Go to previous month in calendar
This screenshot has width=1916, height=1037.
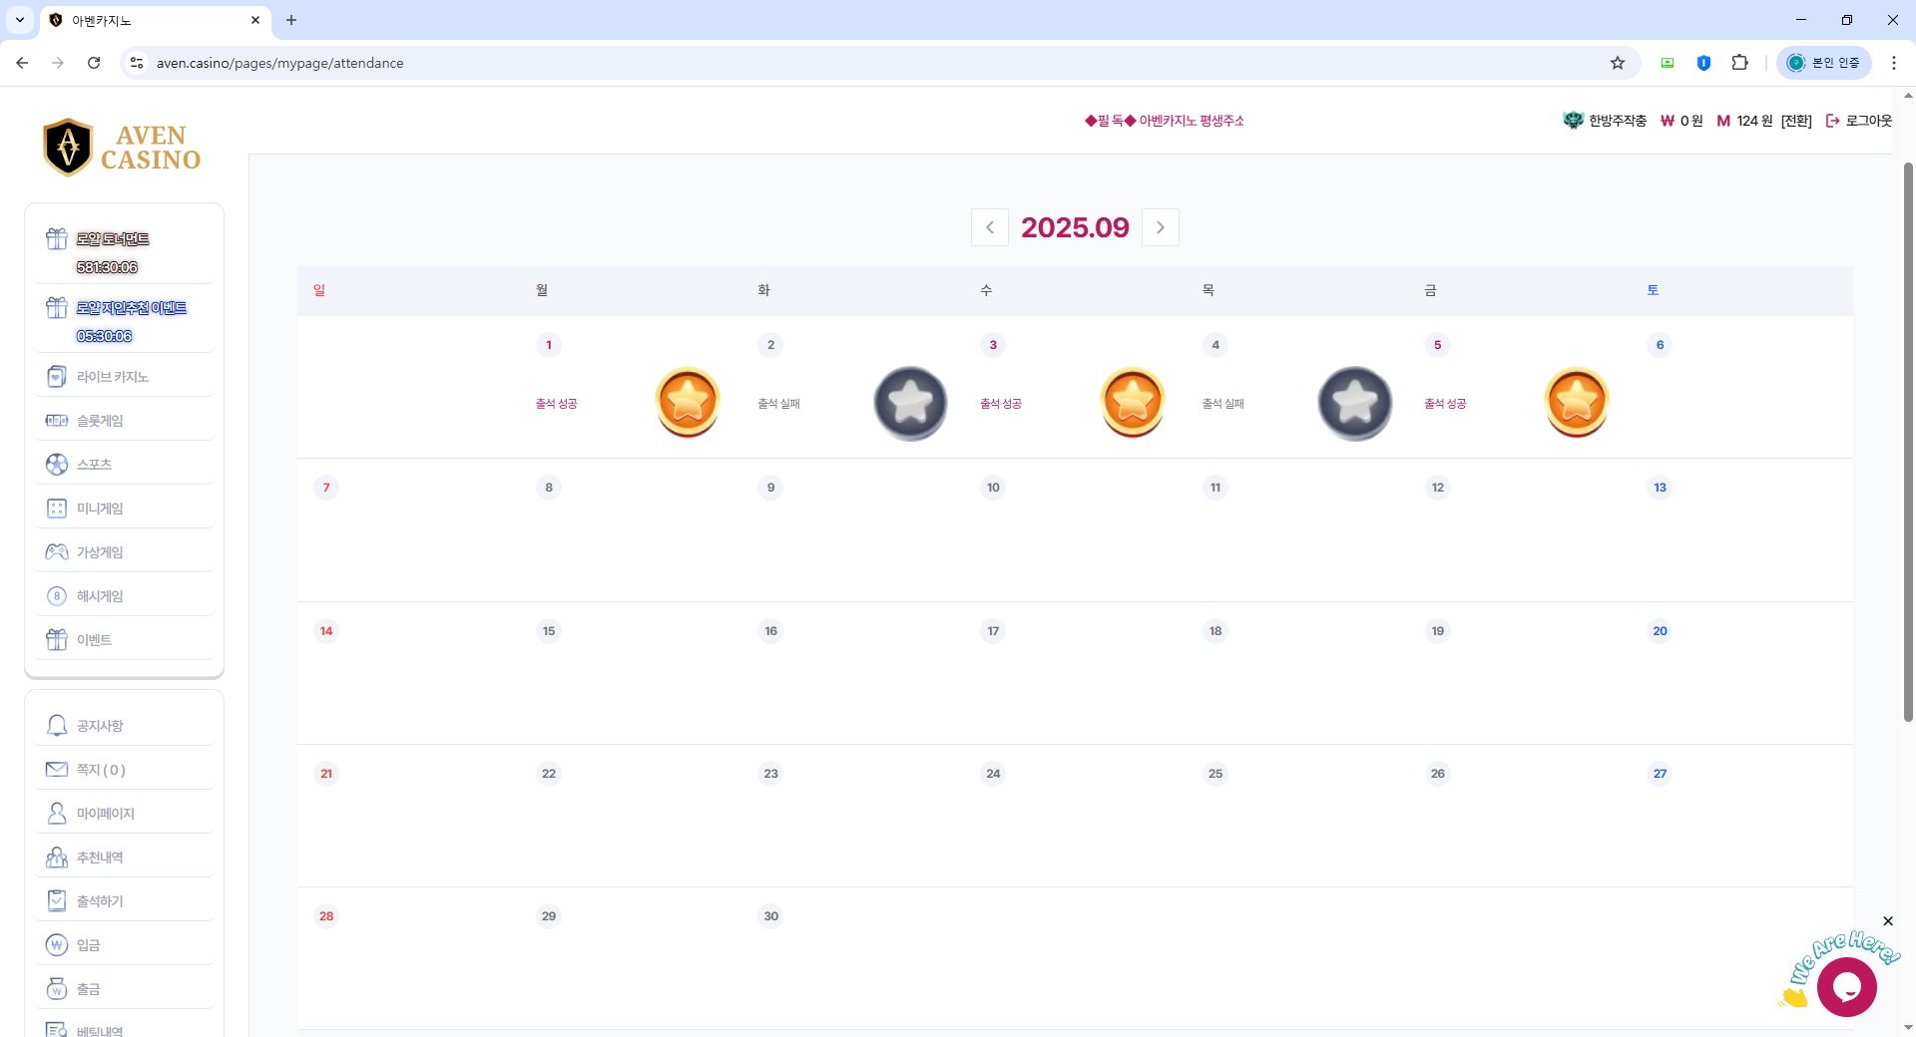tap(989, 227)
